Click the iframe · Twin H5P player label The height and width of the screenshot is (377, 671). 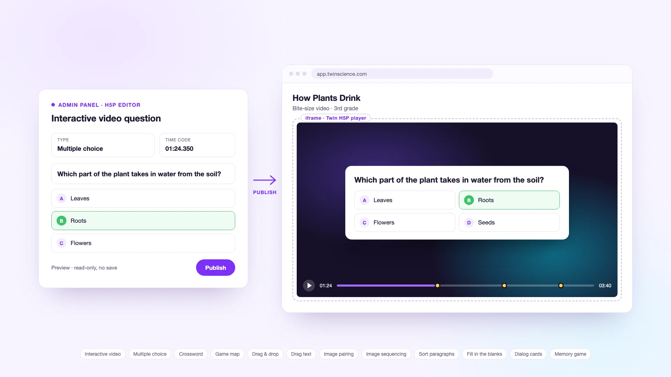(x=336, y=118)
